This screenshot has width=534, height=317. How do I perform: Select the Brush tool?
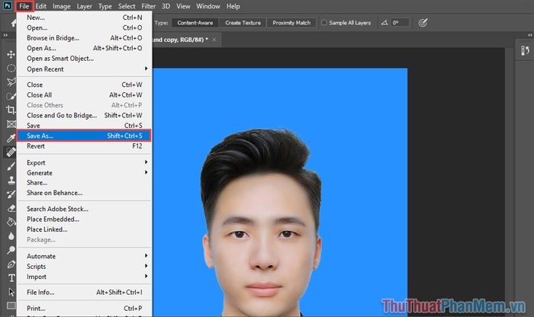11,166
